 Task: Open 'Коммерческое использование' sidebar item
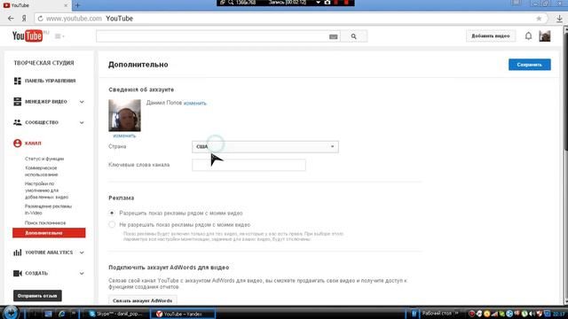42,171
